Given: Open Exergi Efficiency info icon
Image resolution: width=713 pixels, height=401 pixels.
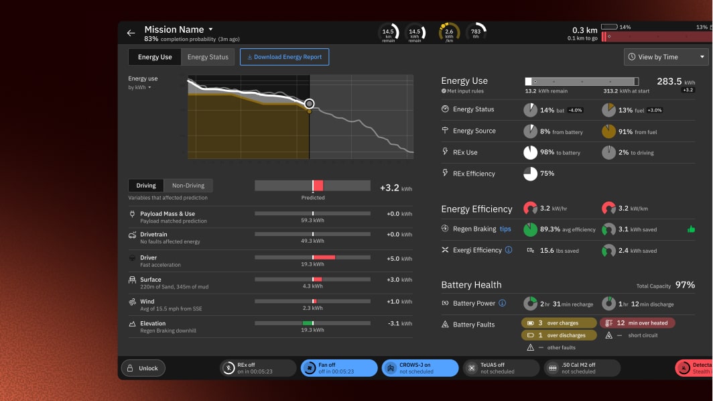Looking at the screenshot, I should [509, 250].
